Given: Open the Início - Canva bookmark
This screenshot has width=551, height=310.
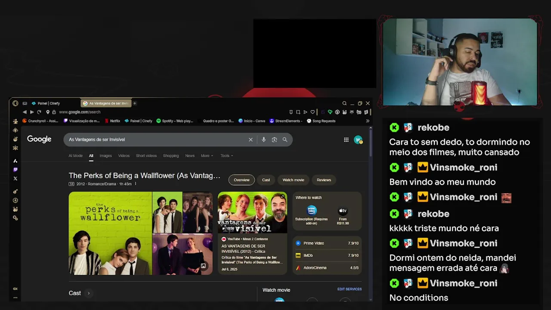Looking at the screenshot, I should (x=252, y=121).
